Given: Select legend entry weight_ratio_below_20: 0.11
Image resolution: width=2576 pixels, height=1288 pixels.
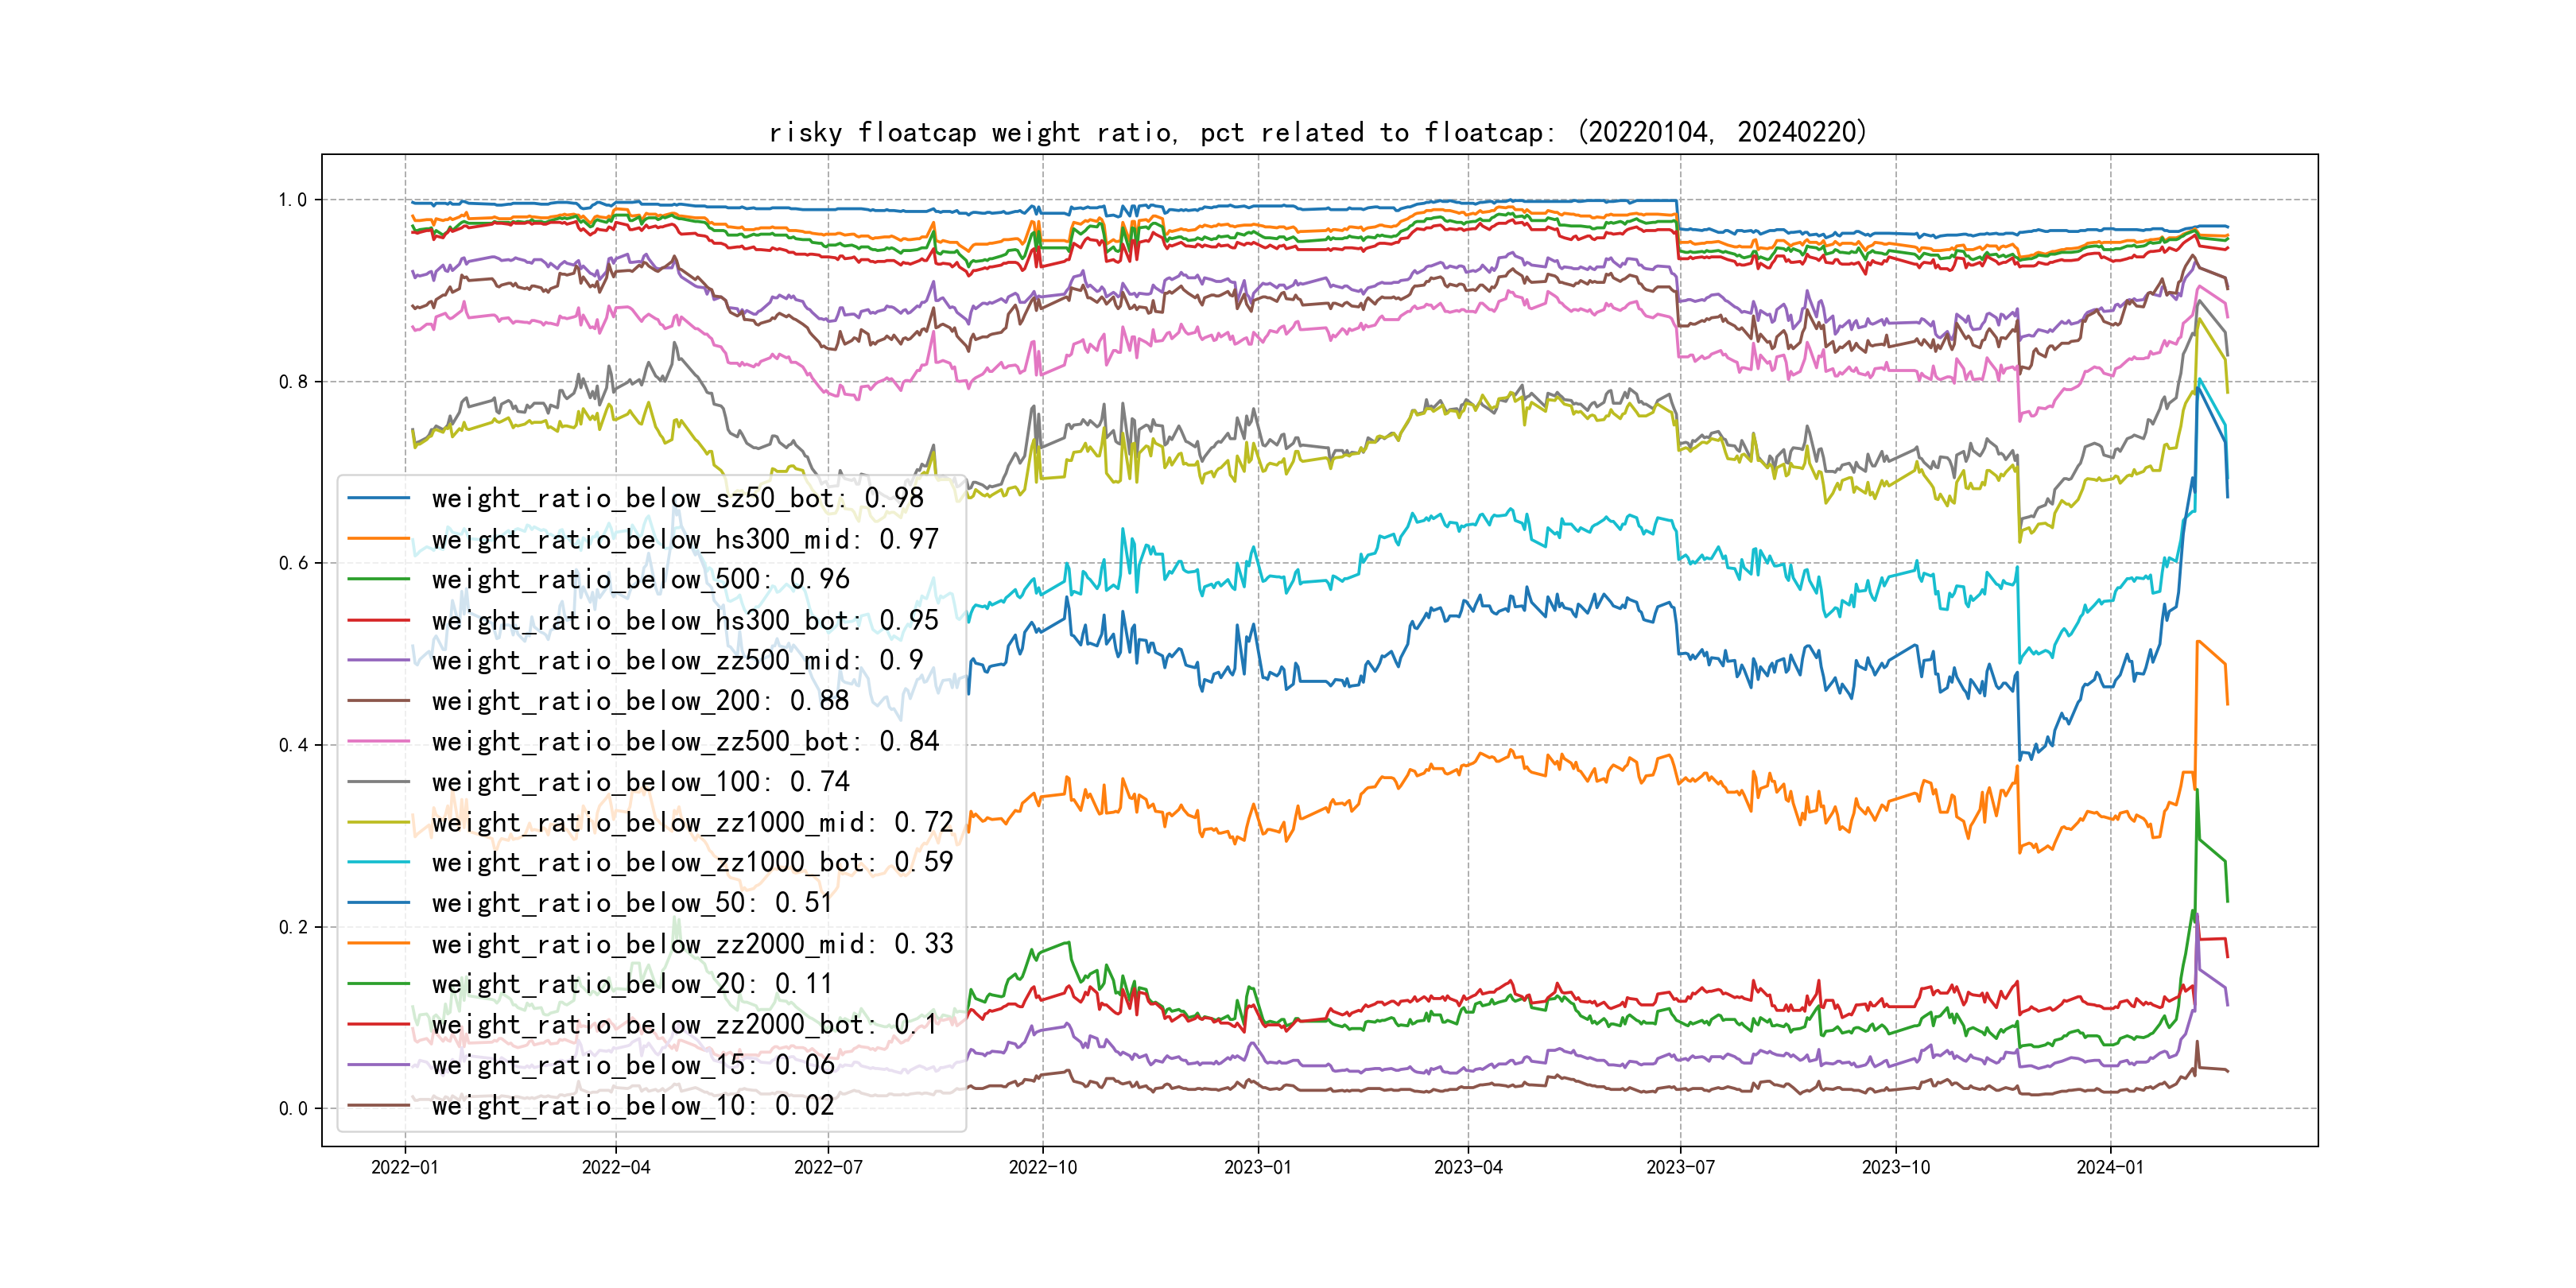Looking at the screenshot, I should pyautogui.click(x=632, y=984).
